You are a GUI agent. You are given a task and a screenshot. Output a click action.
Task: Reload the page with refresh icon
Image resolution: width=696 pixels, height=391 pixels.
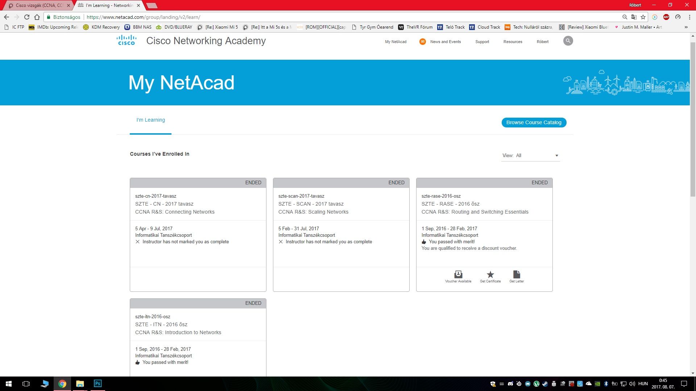[x=27, y=17]
